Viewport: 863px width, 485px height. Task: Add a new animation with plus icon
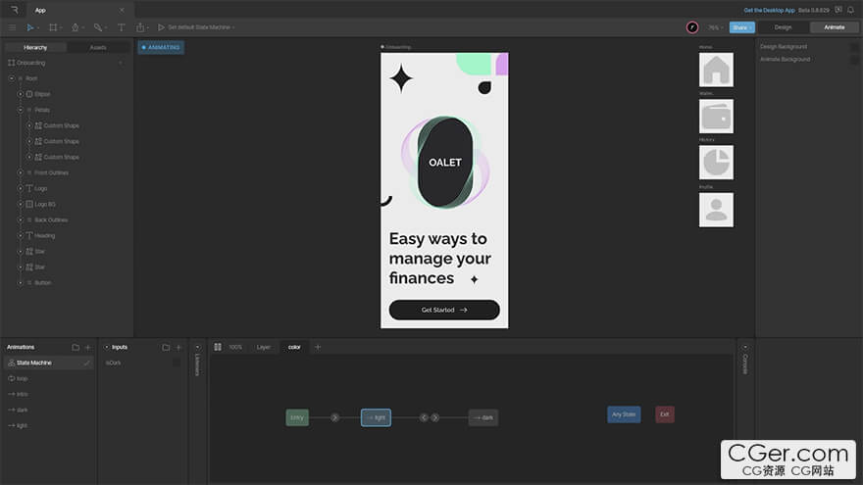pyautogui.click(x=87, y=347)
